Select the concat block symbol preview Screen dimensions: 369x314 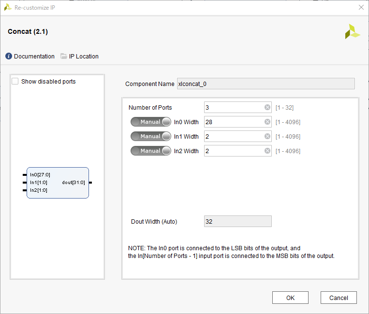(58, 183)
